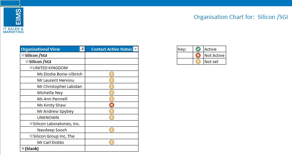Expand the (blank) group
The image size is (292, 155).
pos(23,148)
